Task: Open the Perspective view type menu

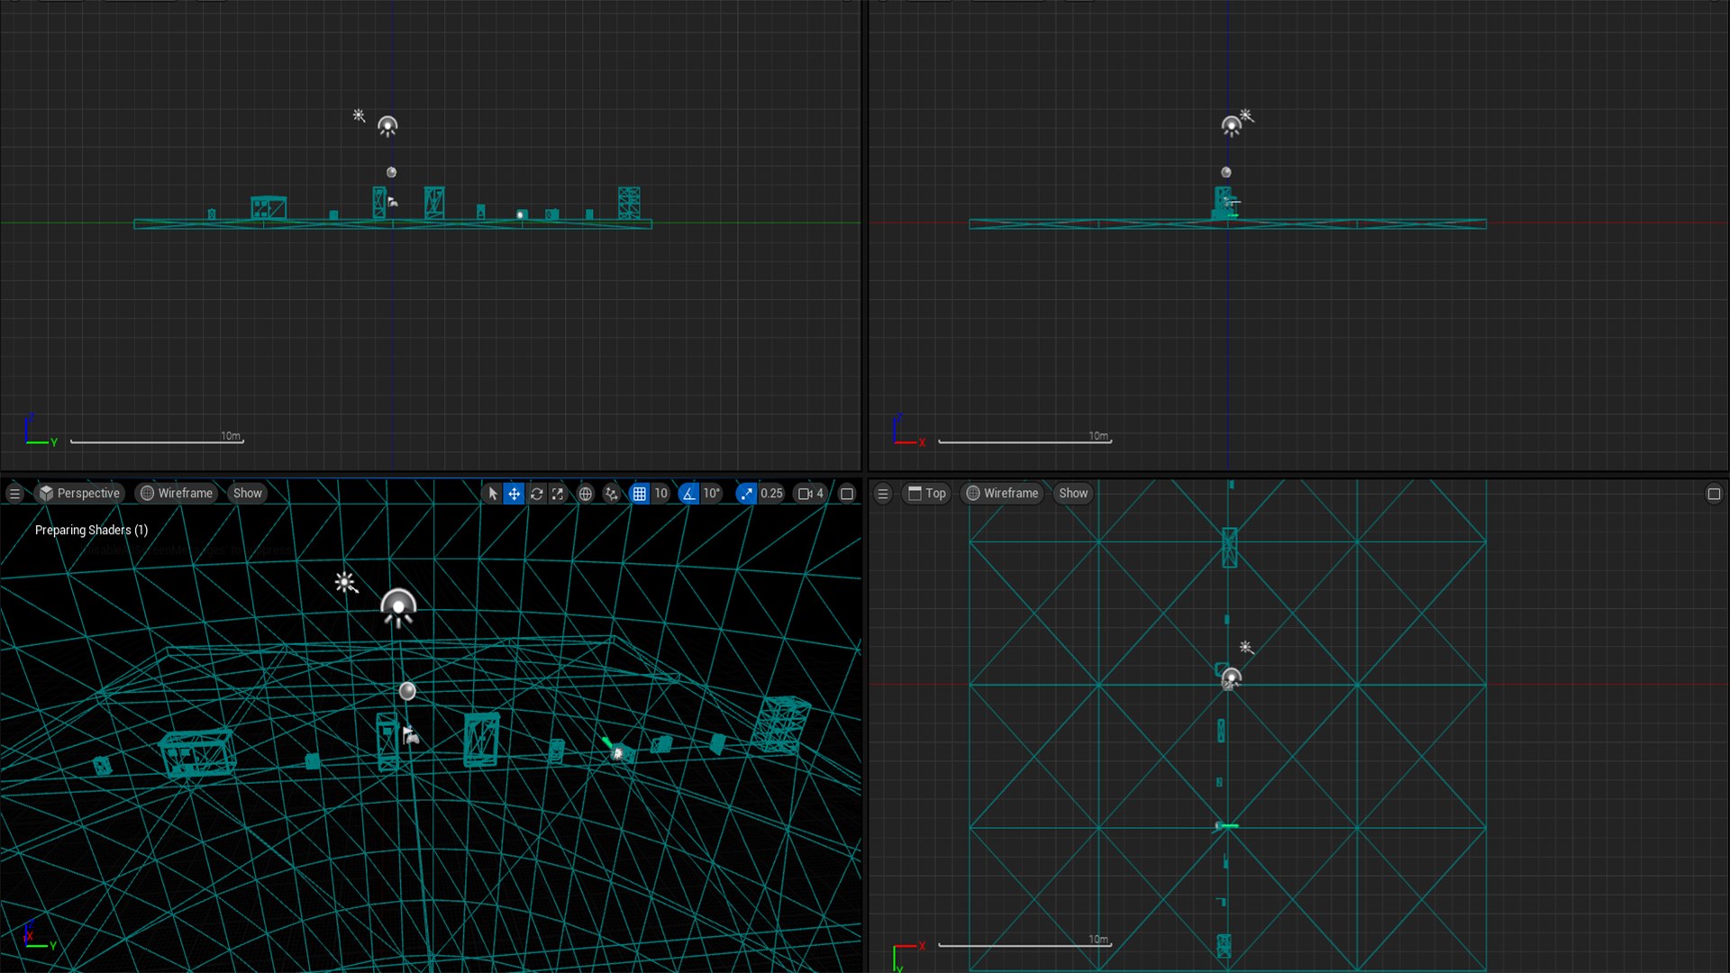Action: tap(79, 494)
